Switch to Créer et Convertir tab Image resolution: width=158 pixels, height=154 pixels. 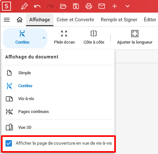point(75,20)
